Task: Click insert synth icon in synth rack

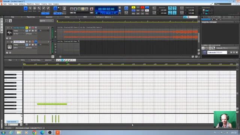Action: click(x=203, y=48)
